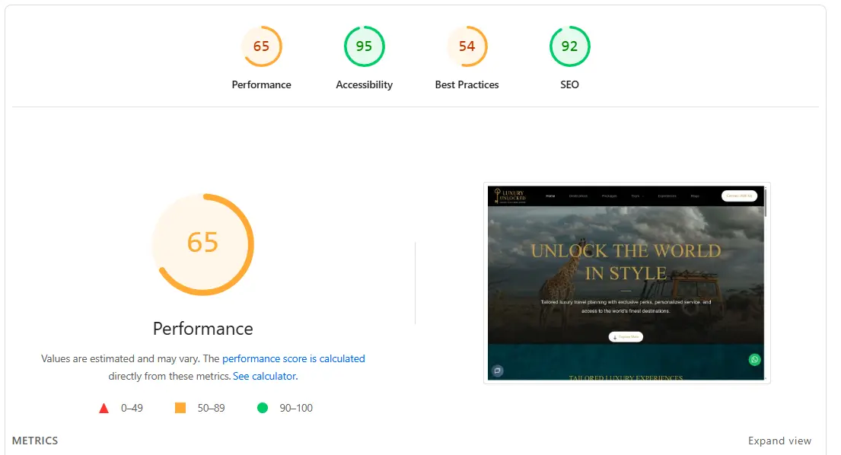The width and height of the screenshot is (841, 455).
Task: Select the Performance category label
Action: [x=261, y=84]
